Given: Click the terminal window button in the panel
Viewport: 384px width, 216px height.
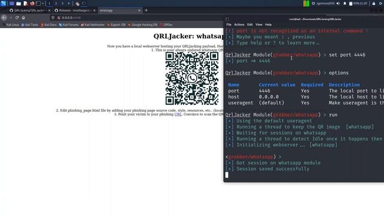Looking at the screenshot, I should click(x=84, y=4).
